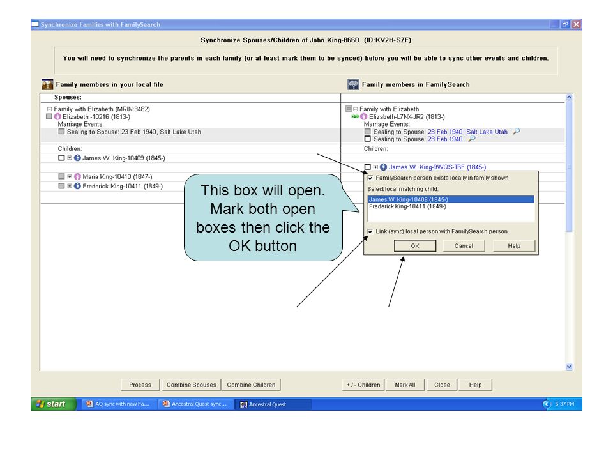Click the system tray arrow icon near clock
The height and width of the screenshot is (460, 613).
(x=547, y=404)
